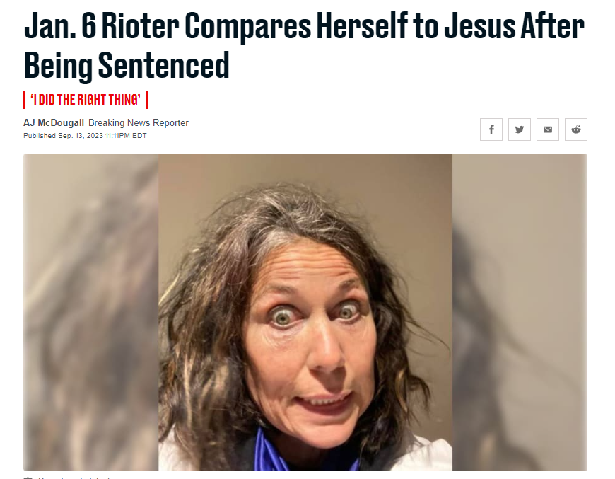Share the article on Facebook

491,129
